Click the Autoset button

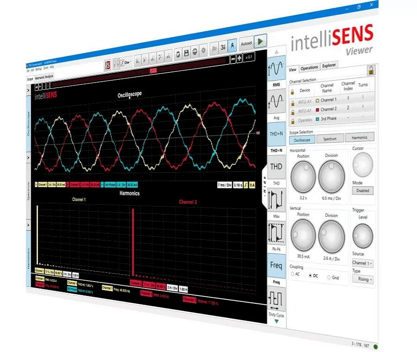[246, 44]
